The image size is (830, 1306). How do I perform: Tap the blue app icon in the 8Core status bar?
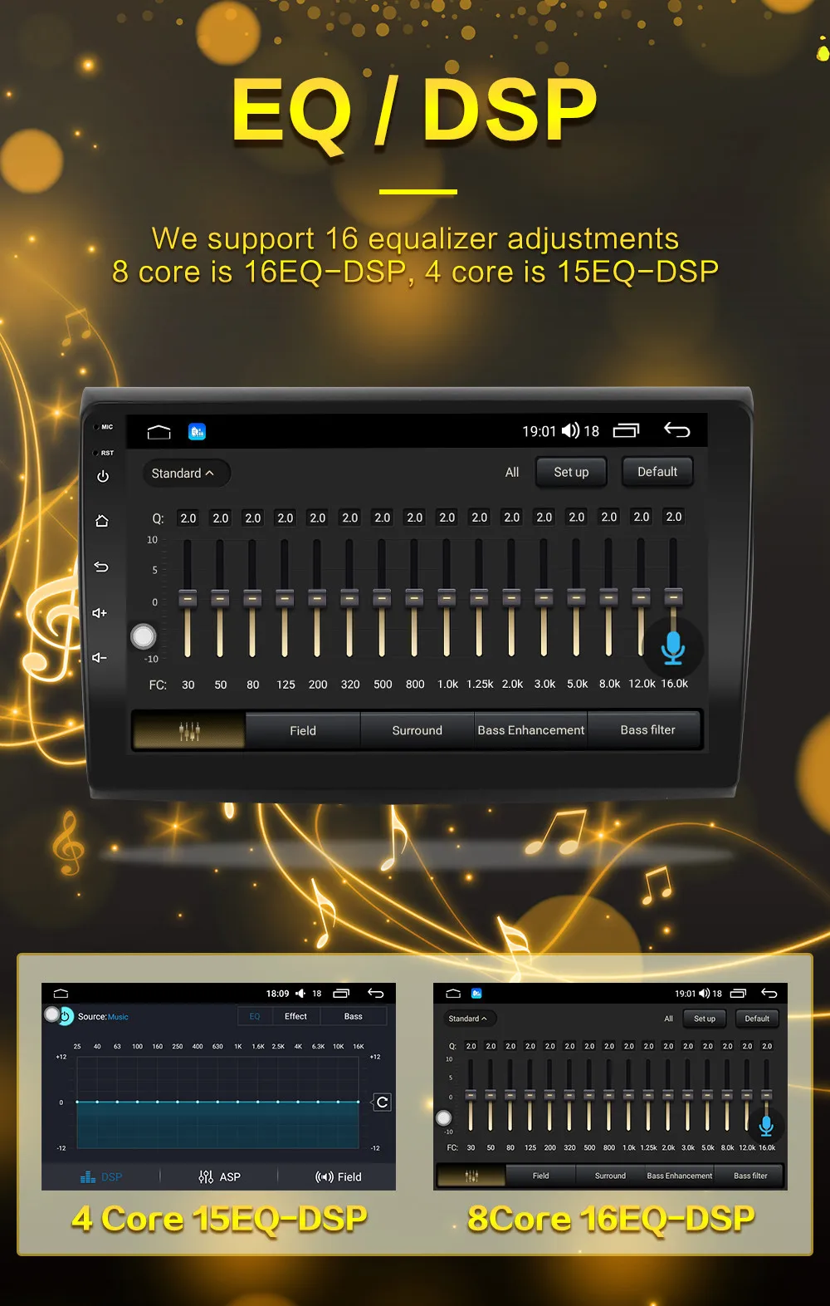[476, 994]
